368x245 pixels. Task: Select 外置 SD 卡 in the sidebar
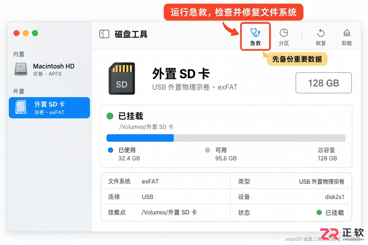coord(49,108)
